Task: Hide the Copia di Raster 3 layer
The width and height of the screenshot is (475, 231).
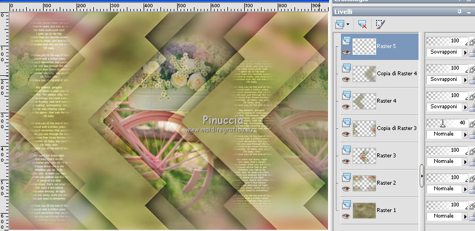Action: (x=346, y=134)
